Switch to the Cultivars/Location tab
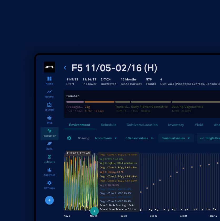The width and height of the screenshot is (220, 221). click(x=142, y=125)
